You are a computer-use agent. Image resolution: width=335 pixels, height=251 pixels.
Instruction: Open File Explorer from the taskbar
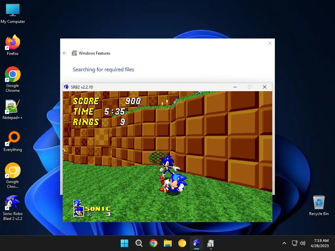coord(168,243)
